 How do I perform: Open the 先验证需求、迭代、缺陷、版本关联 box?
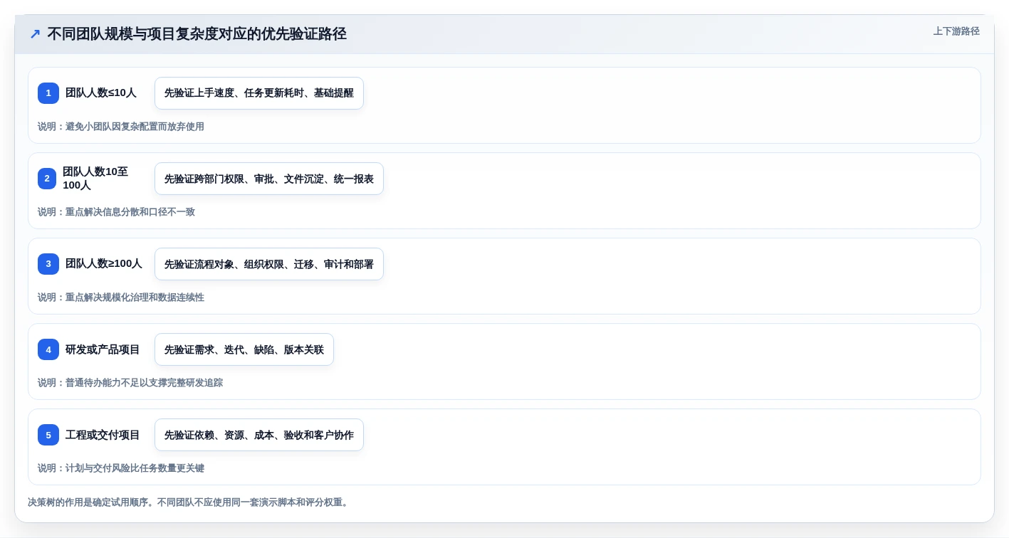click(x=244, y=349)
